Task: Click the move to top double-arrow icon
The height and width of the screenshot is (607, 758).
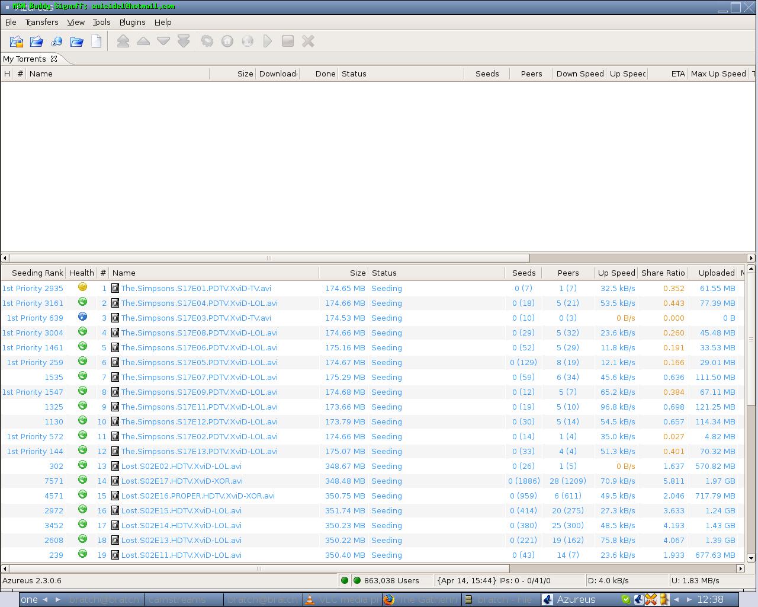Action: coord(123,41)
